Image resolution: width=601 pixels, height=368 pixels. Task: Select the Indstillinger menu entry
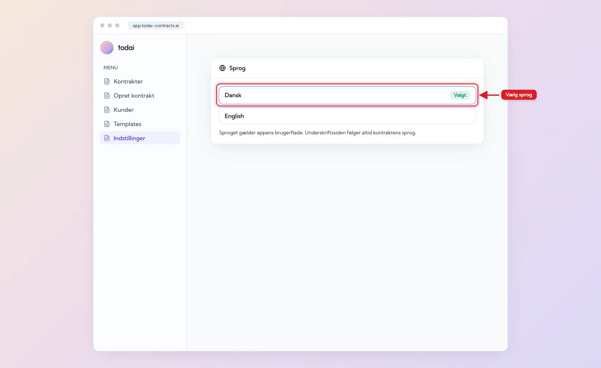click(x=140, y=138)
